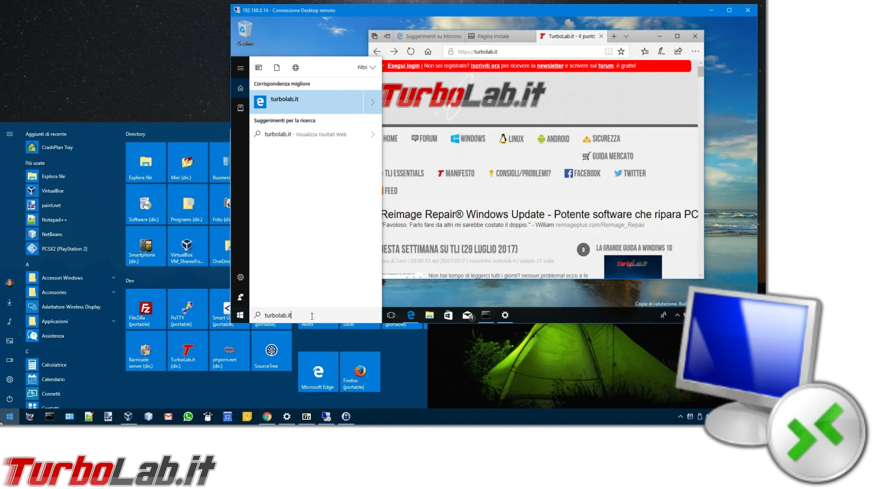Screen dimensions: 874x489
Task: Open WINDOWS section on TurboLab site
Action: (x=468, y=139)
